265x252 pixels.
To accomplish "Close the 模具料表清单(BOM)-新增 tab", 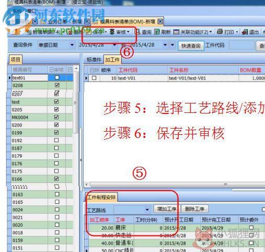I will click(160, 21).
